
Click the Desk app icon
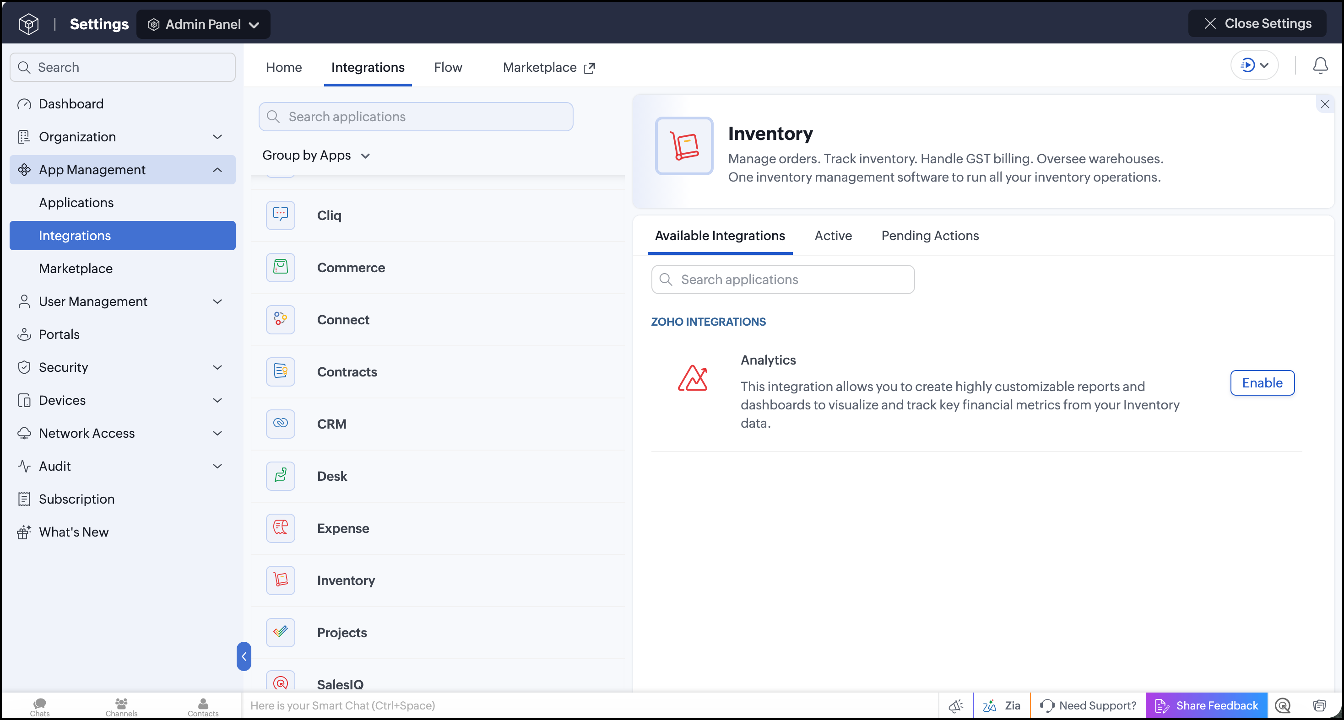point(281,476)
